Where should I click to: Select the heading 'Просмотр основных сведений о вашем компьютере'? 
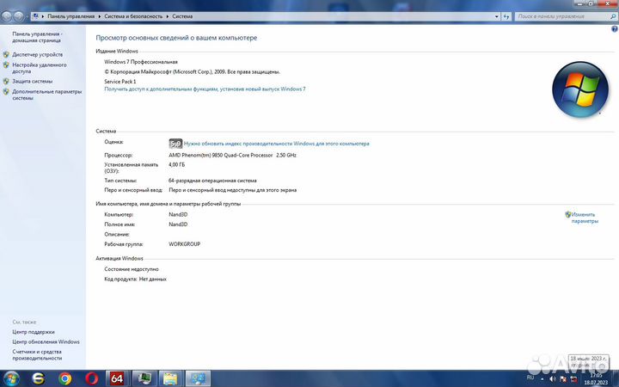pos(176,38)
